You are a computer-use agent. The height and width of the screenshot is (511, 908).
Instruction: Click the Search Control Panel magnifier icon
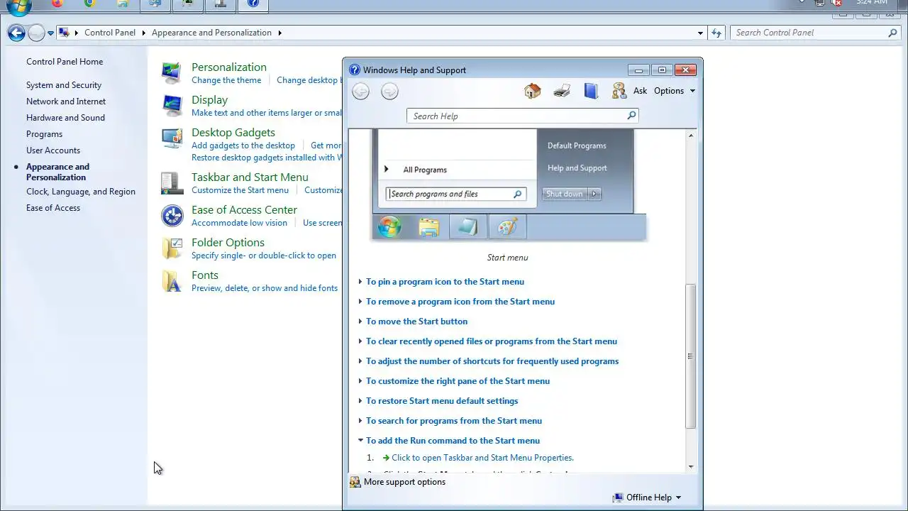(893, 33)
